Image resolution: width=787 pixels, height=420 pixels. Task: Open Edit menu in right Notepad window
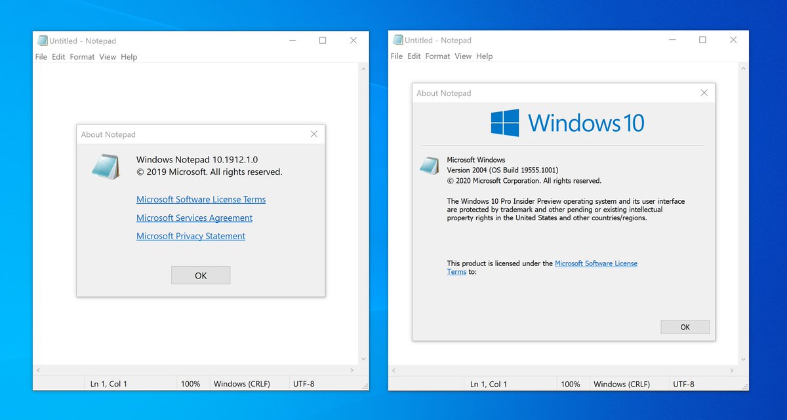coord(414,56)
